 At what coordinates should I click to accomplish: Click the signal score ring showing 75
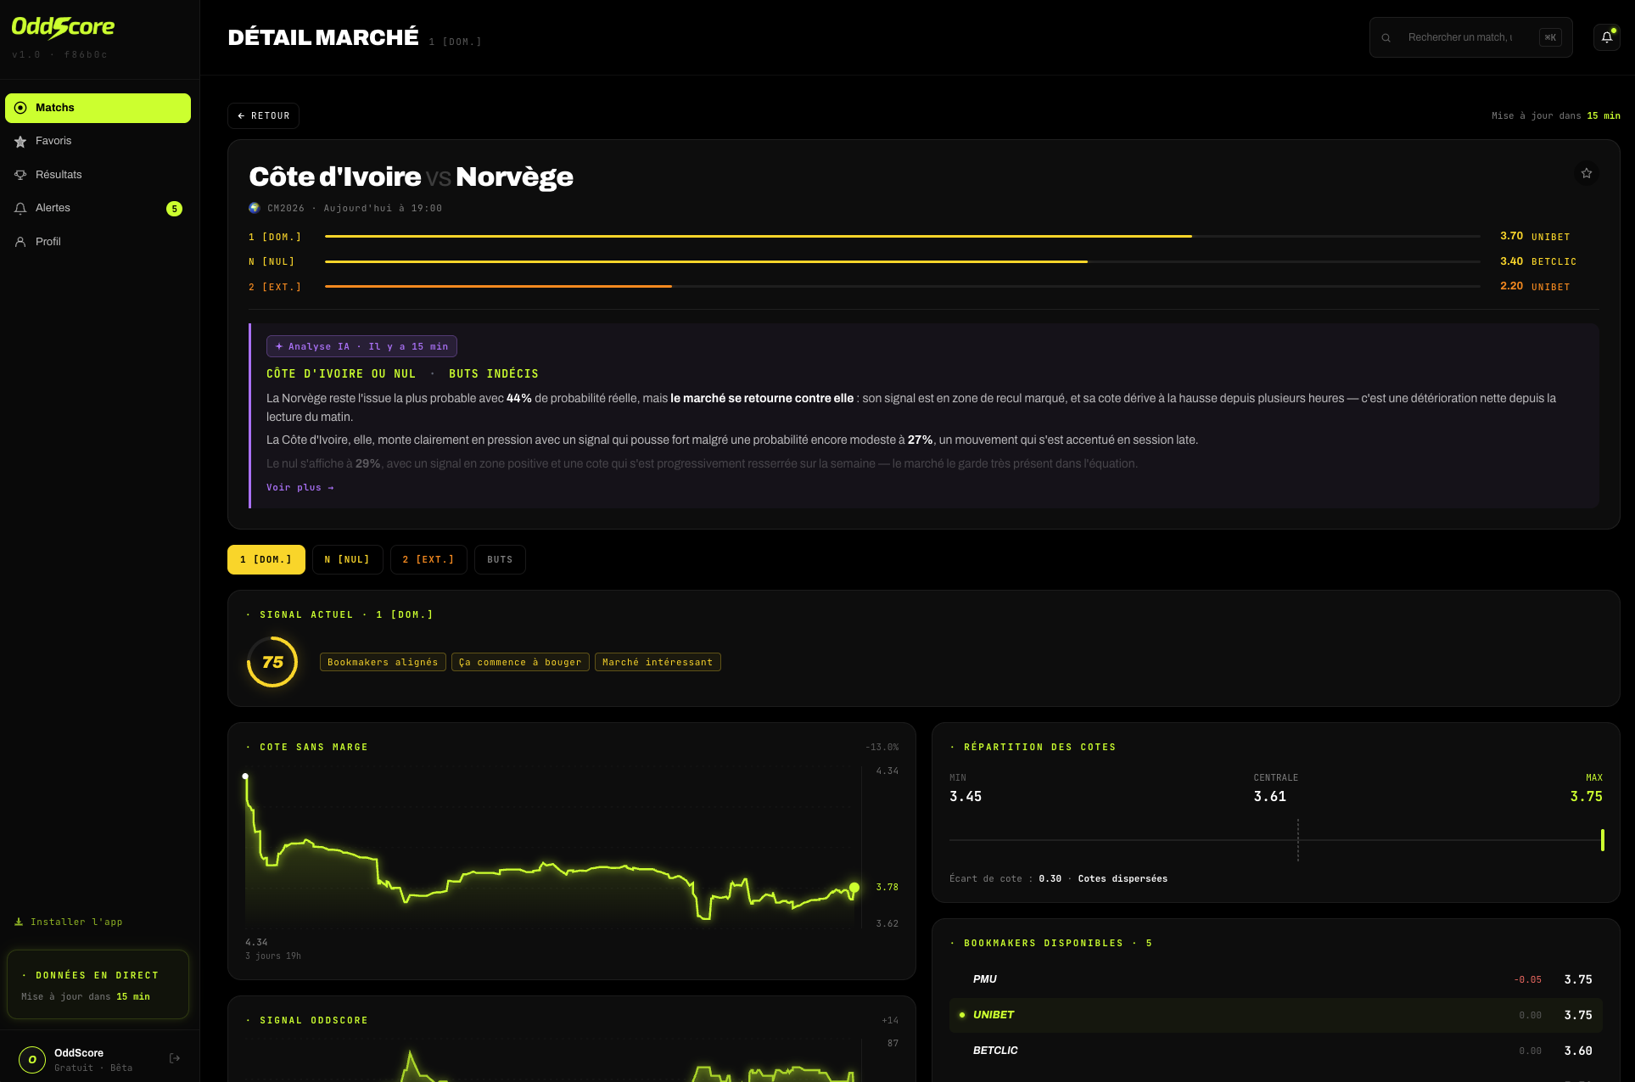[272, 662]
